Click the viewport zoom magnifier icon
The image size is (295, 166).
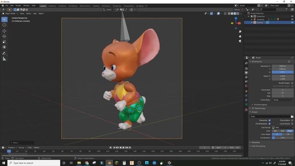coord(240,32)
